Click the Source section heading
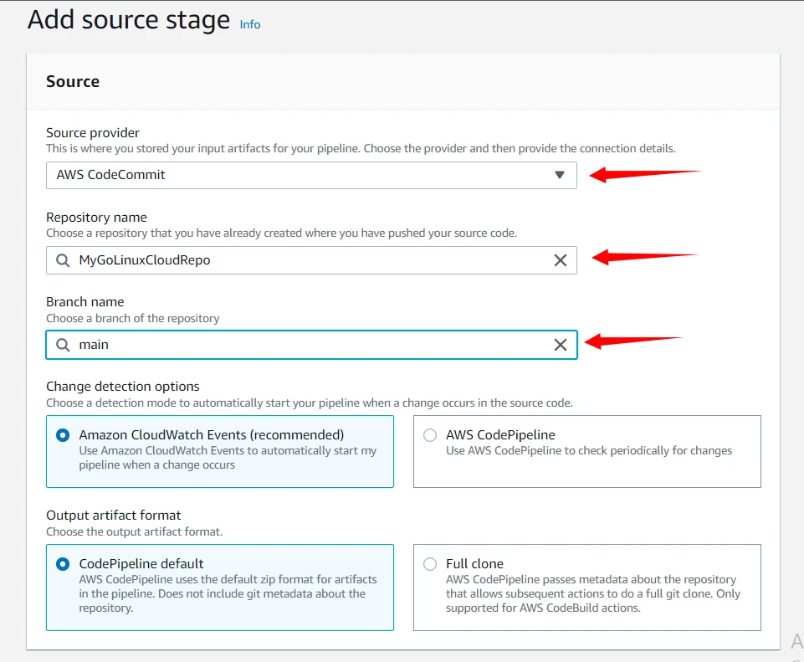Screen dimensions: 804x662 pos(73,81)
